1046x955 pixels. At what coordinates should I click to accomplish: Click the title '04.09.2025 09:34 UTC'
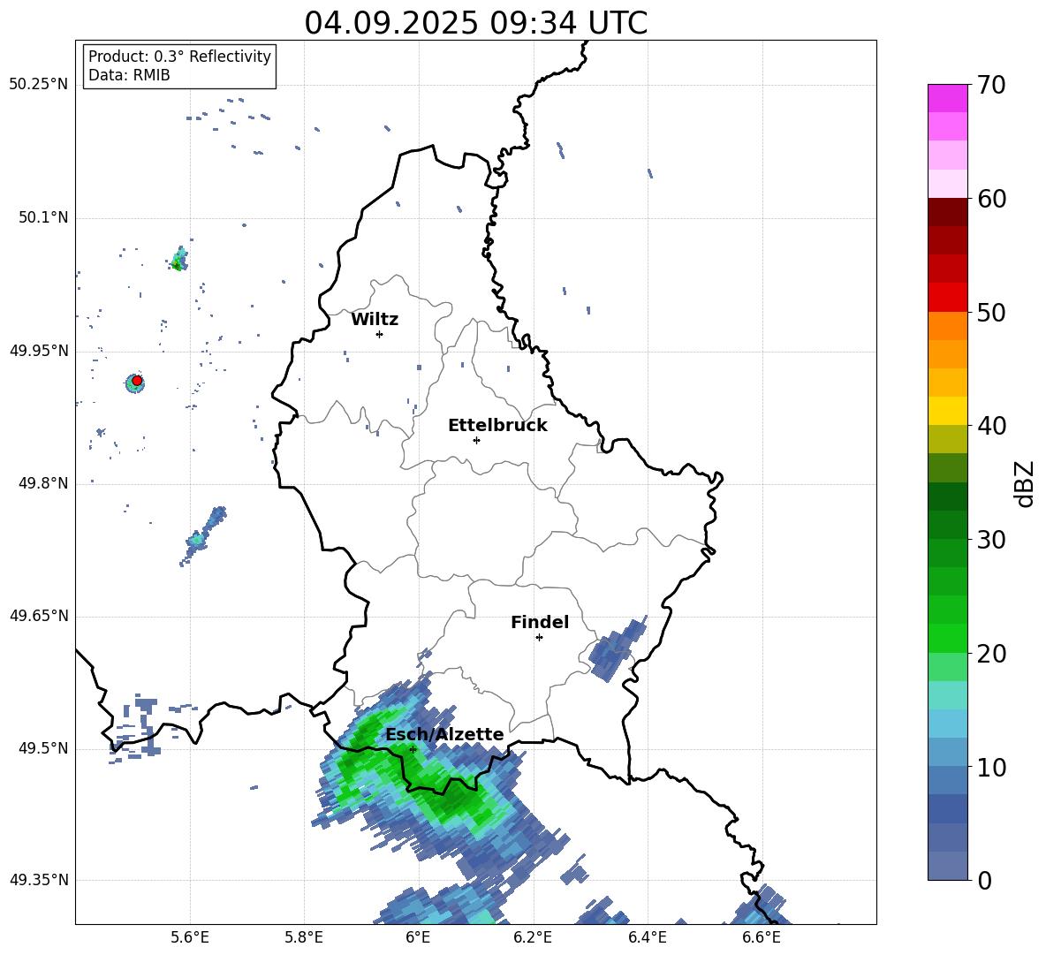[x=475, y=22]
